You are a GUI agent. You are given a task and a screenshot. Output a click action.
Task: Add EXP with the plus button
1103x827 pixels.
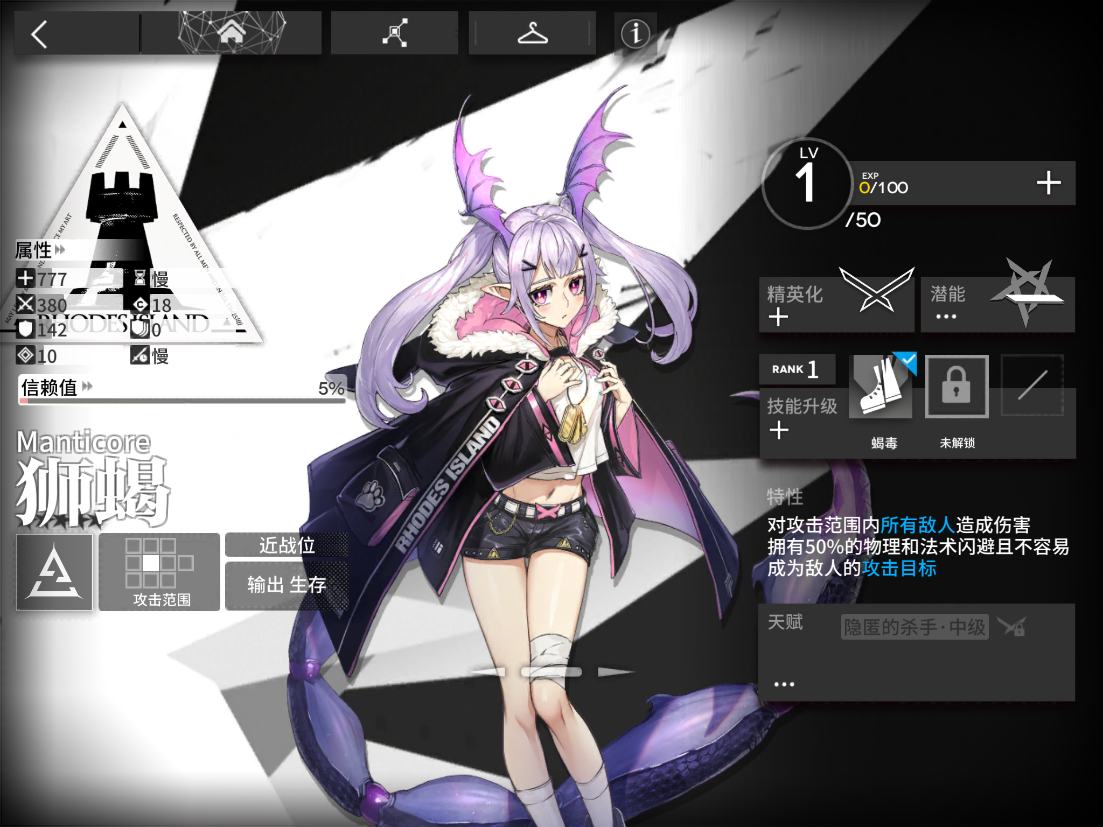coord(1049,183)
